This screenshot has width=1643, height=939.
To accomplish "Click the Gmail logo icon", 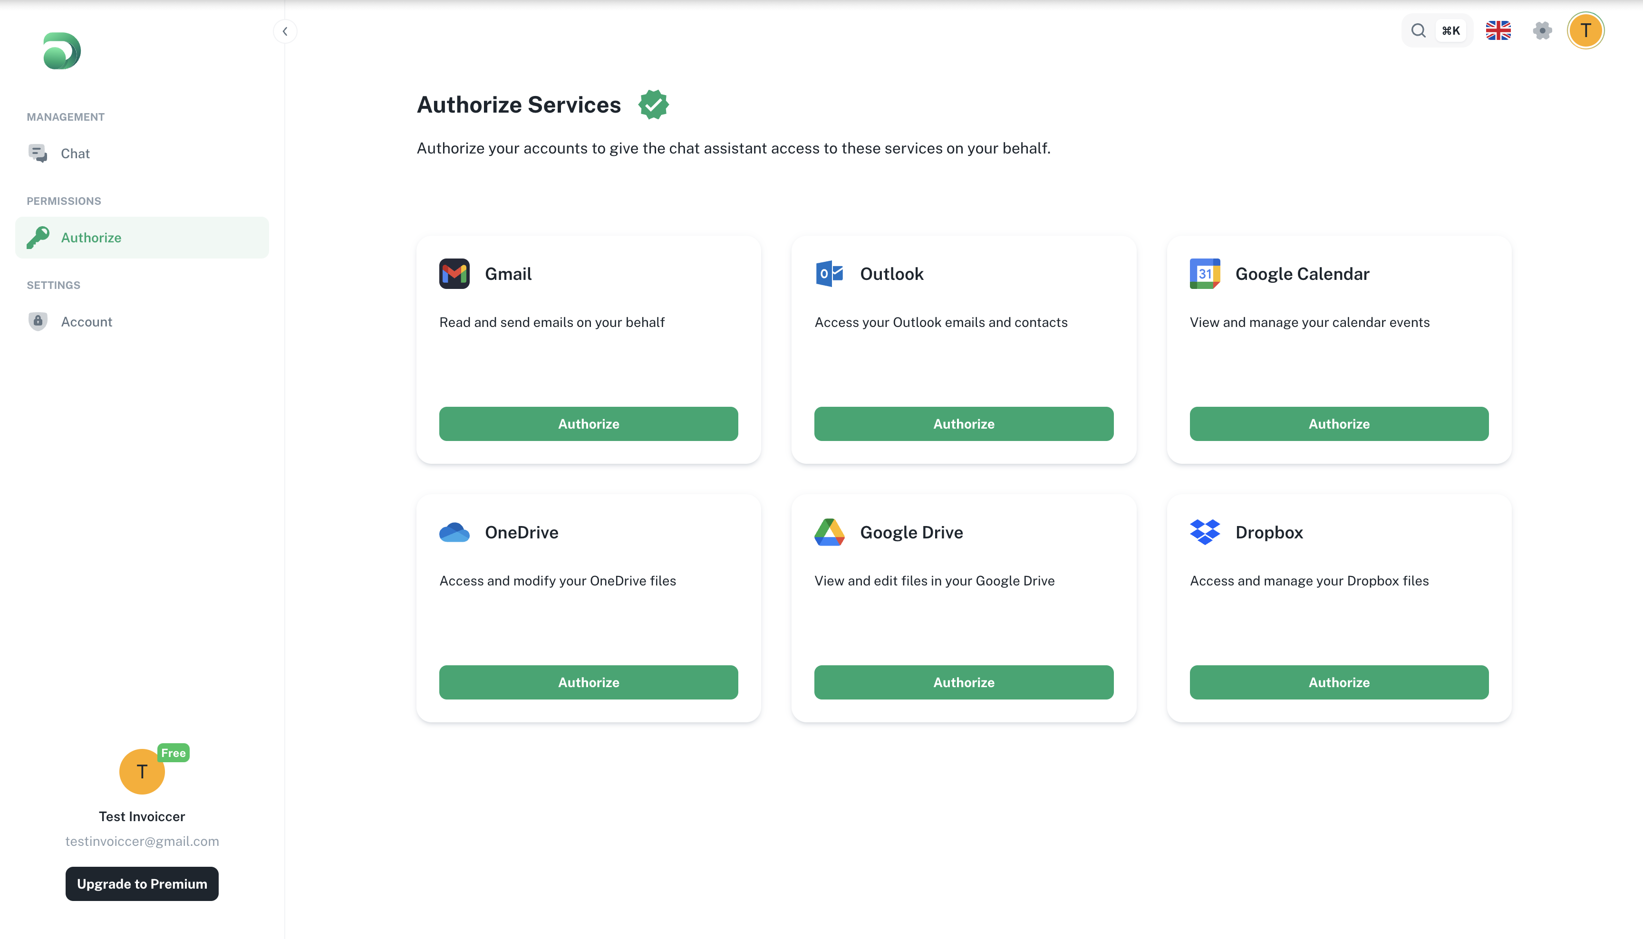I will pos(454,273).
